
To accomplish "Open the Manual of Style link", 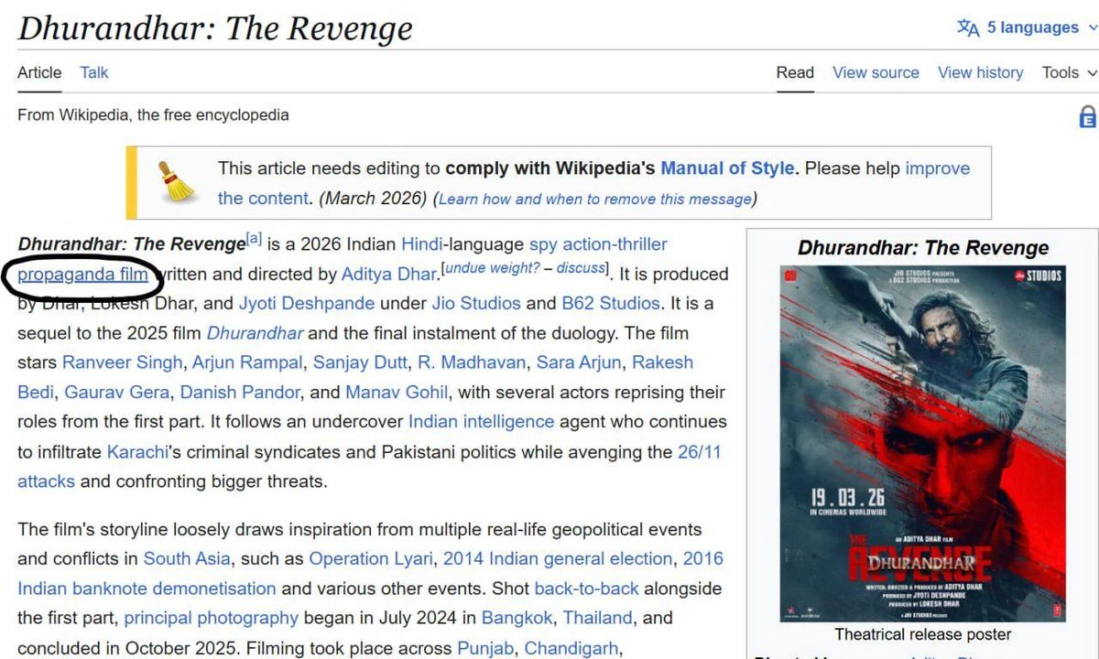I will point(727,168).
